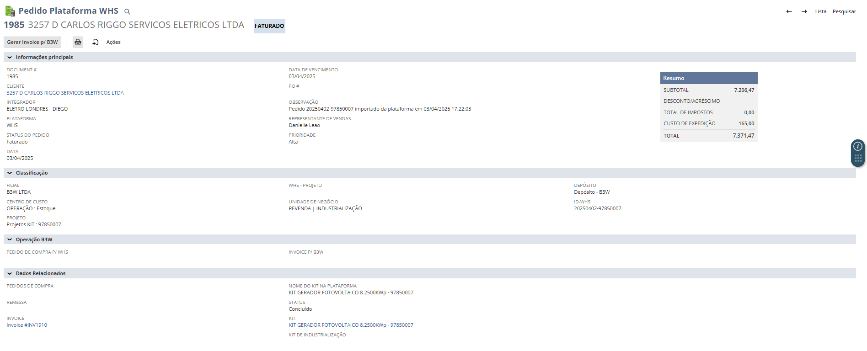
Task: Click the Pedido Plataforma WHS record icon
Action: (10, 11)
